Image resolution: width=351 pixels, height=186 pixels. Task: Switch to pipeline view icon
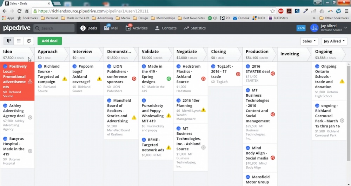click(9, 41)
